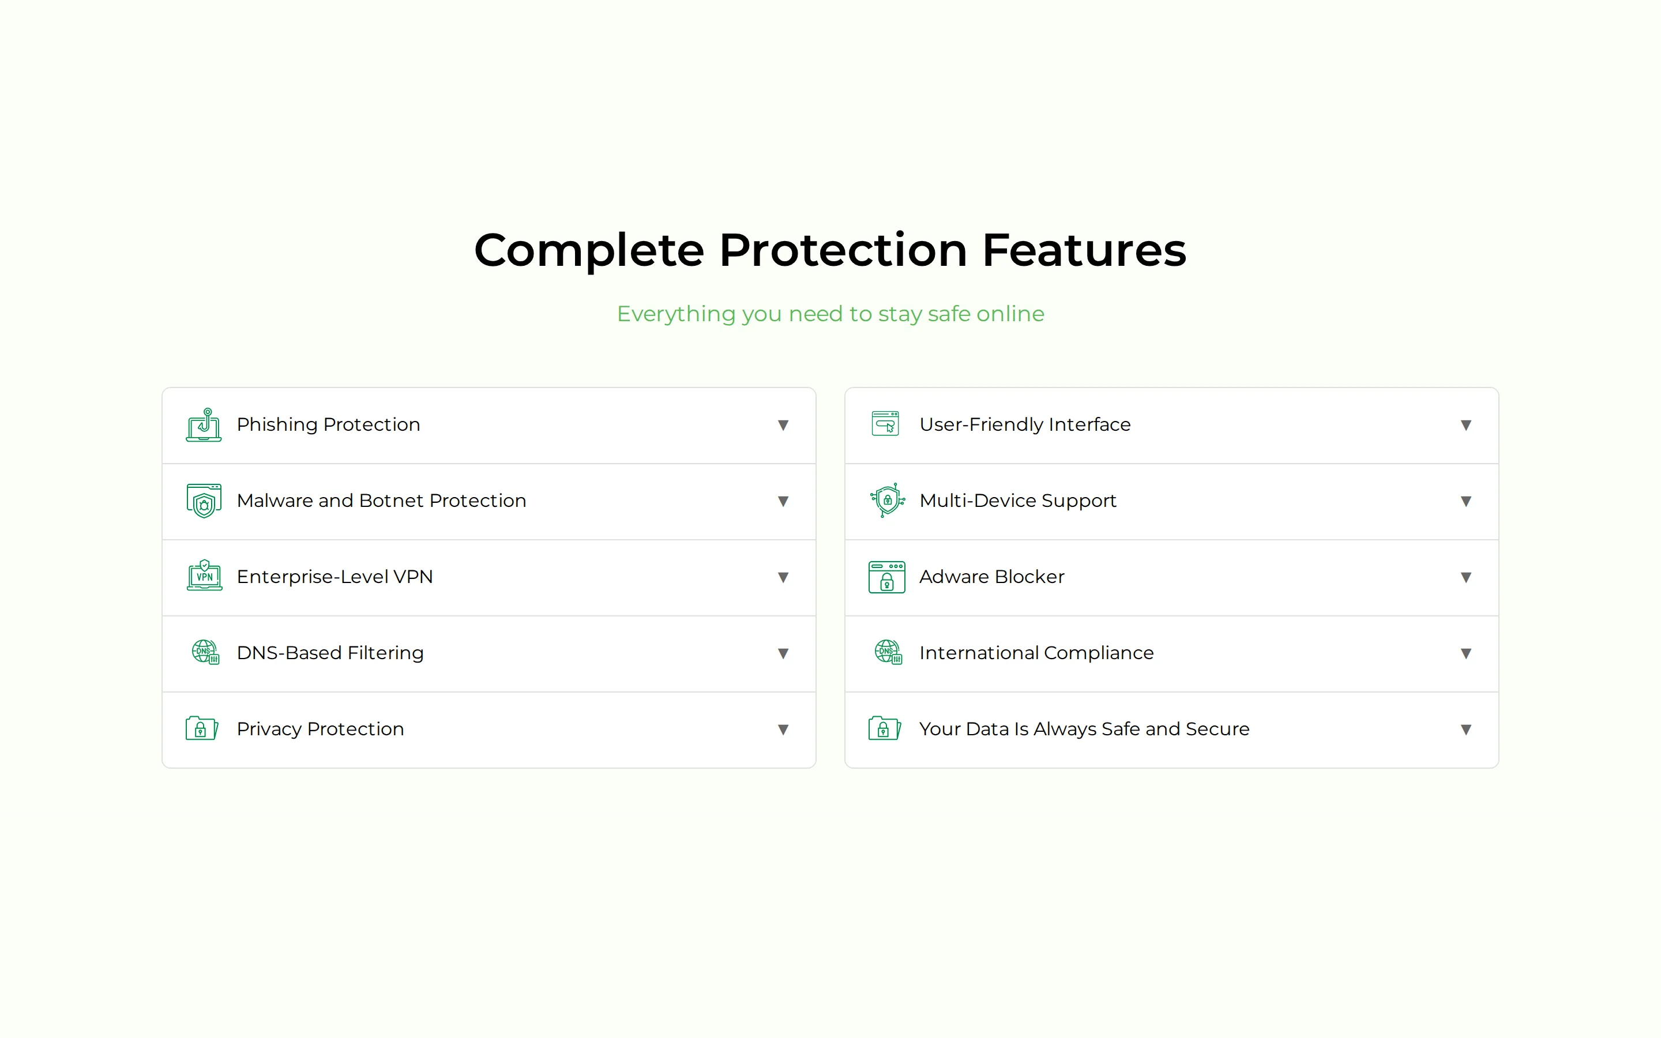Click the DNS-Based Filtering globe icon
1661x1038 pixels.
click(205, 652)
